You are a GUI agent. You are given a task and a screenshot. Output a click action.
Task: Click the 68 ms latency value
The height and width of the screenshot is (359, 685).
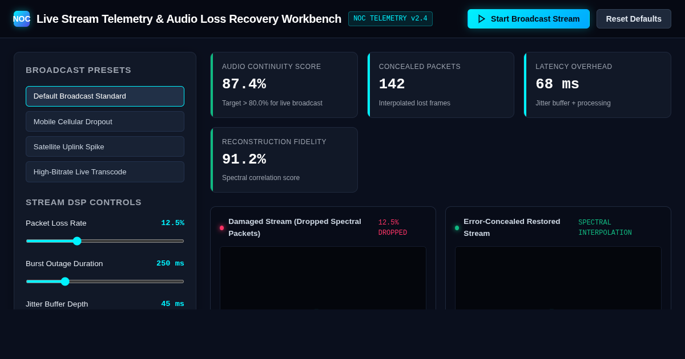[557, 84]
